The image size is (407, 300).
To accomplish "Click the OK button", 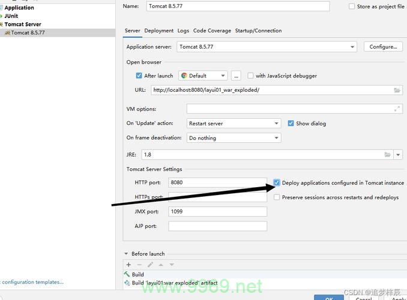I will [x=329, y=298].
